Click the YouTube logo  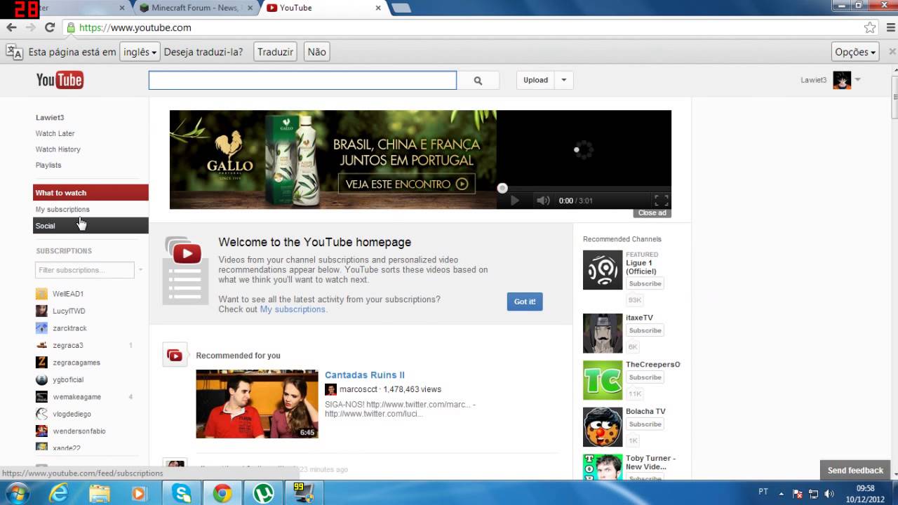click(60, 80)
